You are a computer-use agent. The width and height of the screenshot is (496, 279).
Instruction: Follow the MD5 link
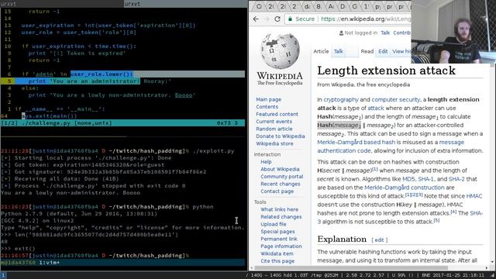(x=408, y=179)
